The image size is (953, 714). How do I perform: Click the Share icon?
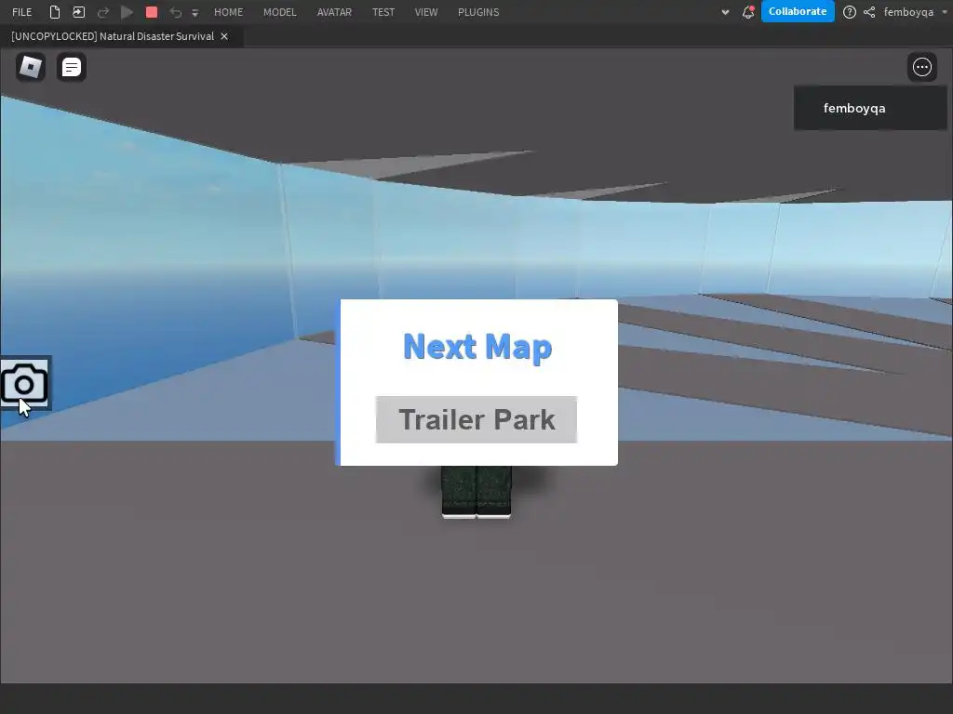[870, 12]
